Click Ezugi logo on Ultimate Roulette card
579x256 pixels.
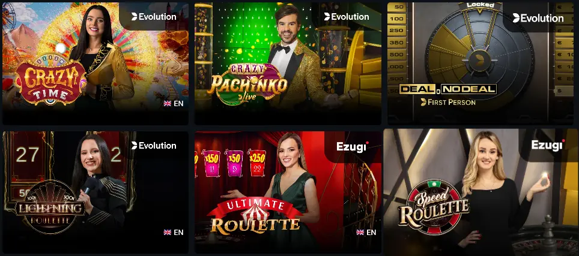point(353,147)
